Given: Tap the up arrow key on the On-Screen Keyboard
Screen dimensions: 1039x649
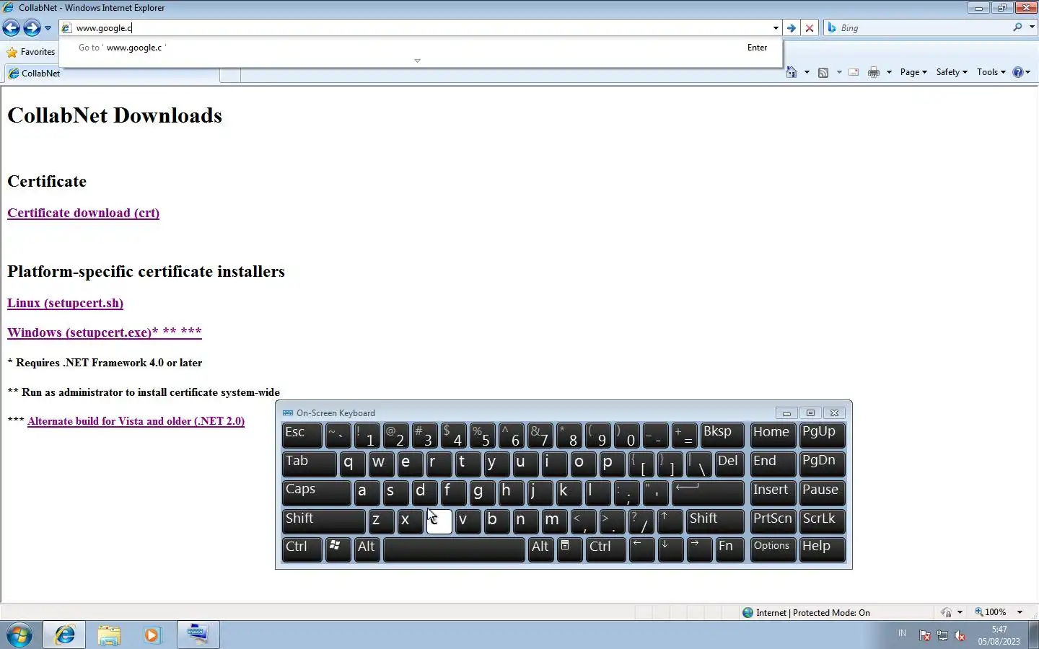Looking at the screenshot, I should point(670,521).
